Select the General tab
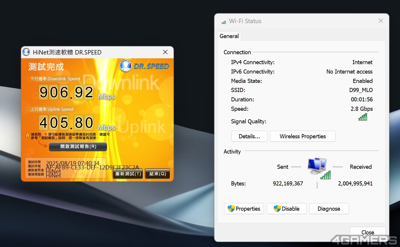400x247 pixels. point(229,36)
